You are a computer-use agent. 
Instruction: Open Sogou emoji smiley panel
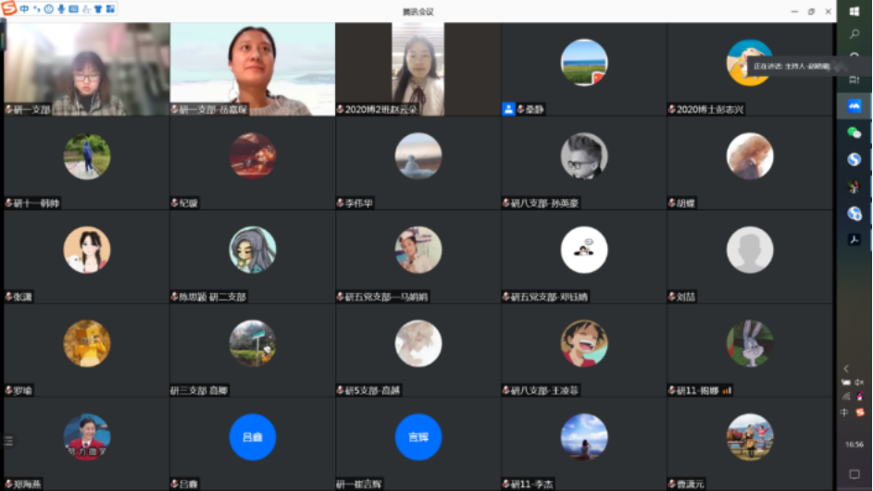pos(48,9)
